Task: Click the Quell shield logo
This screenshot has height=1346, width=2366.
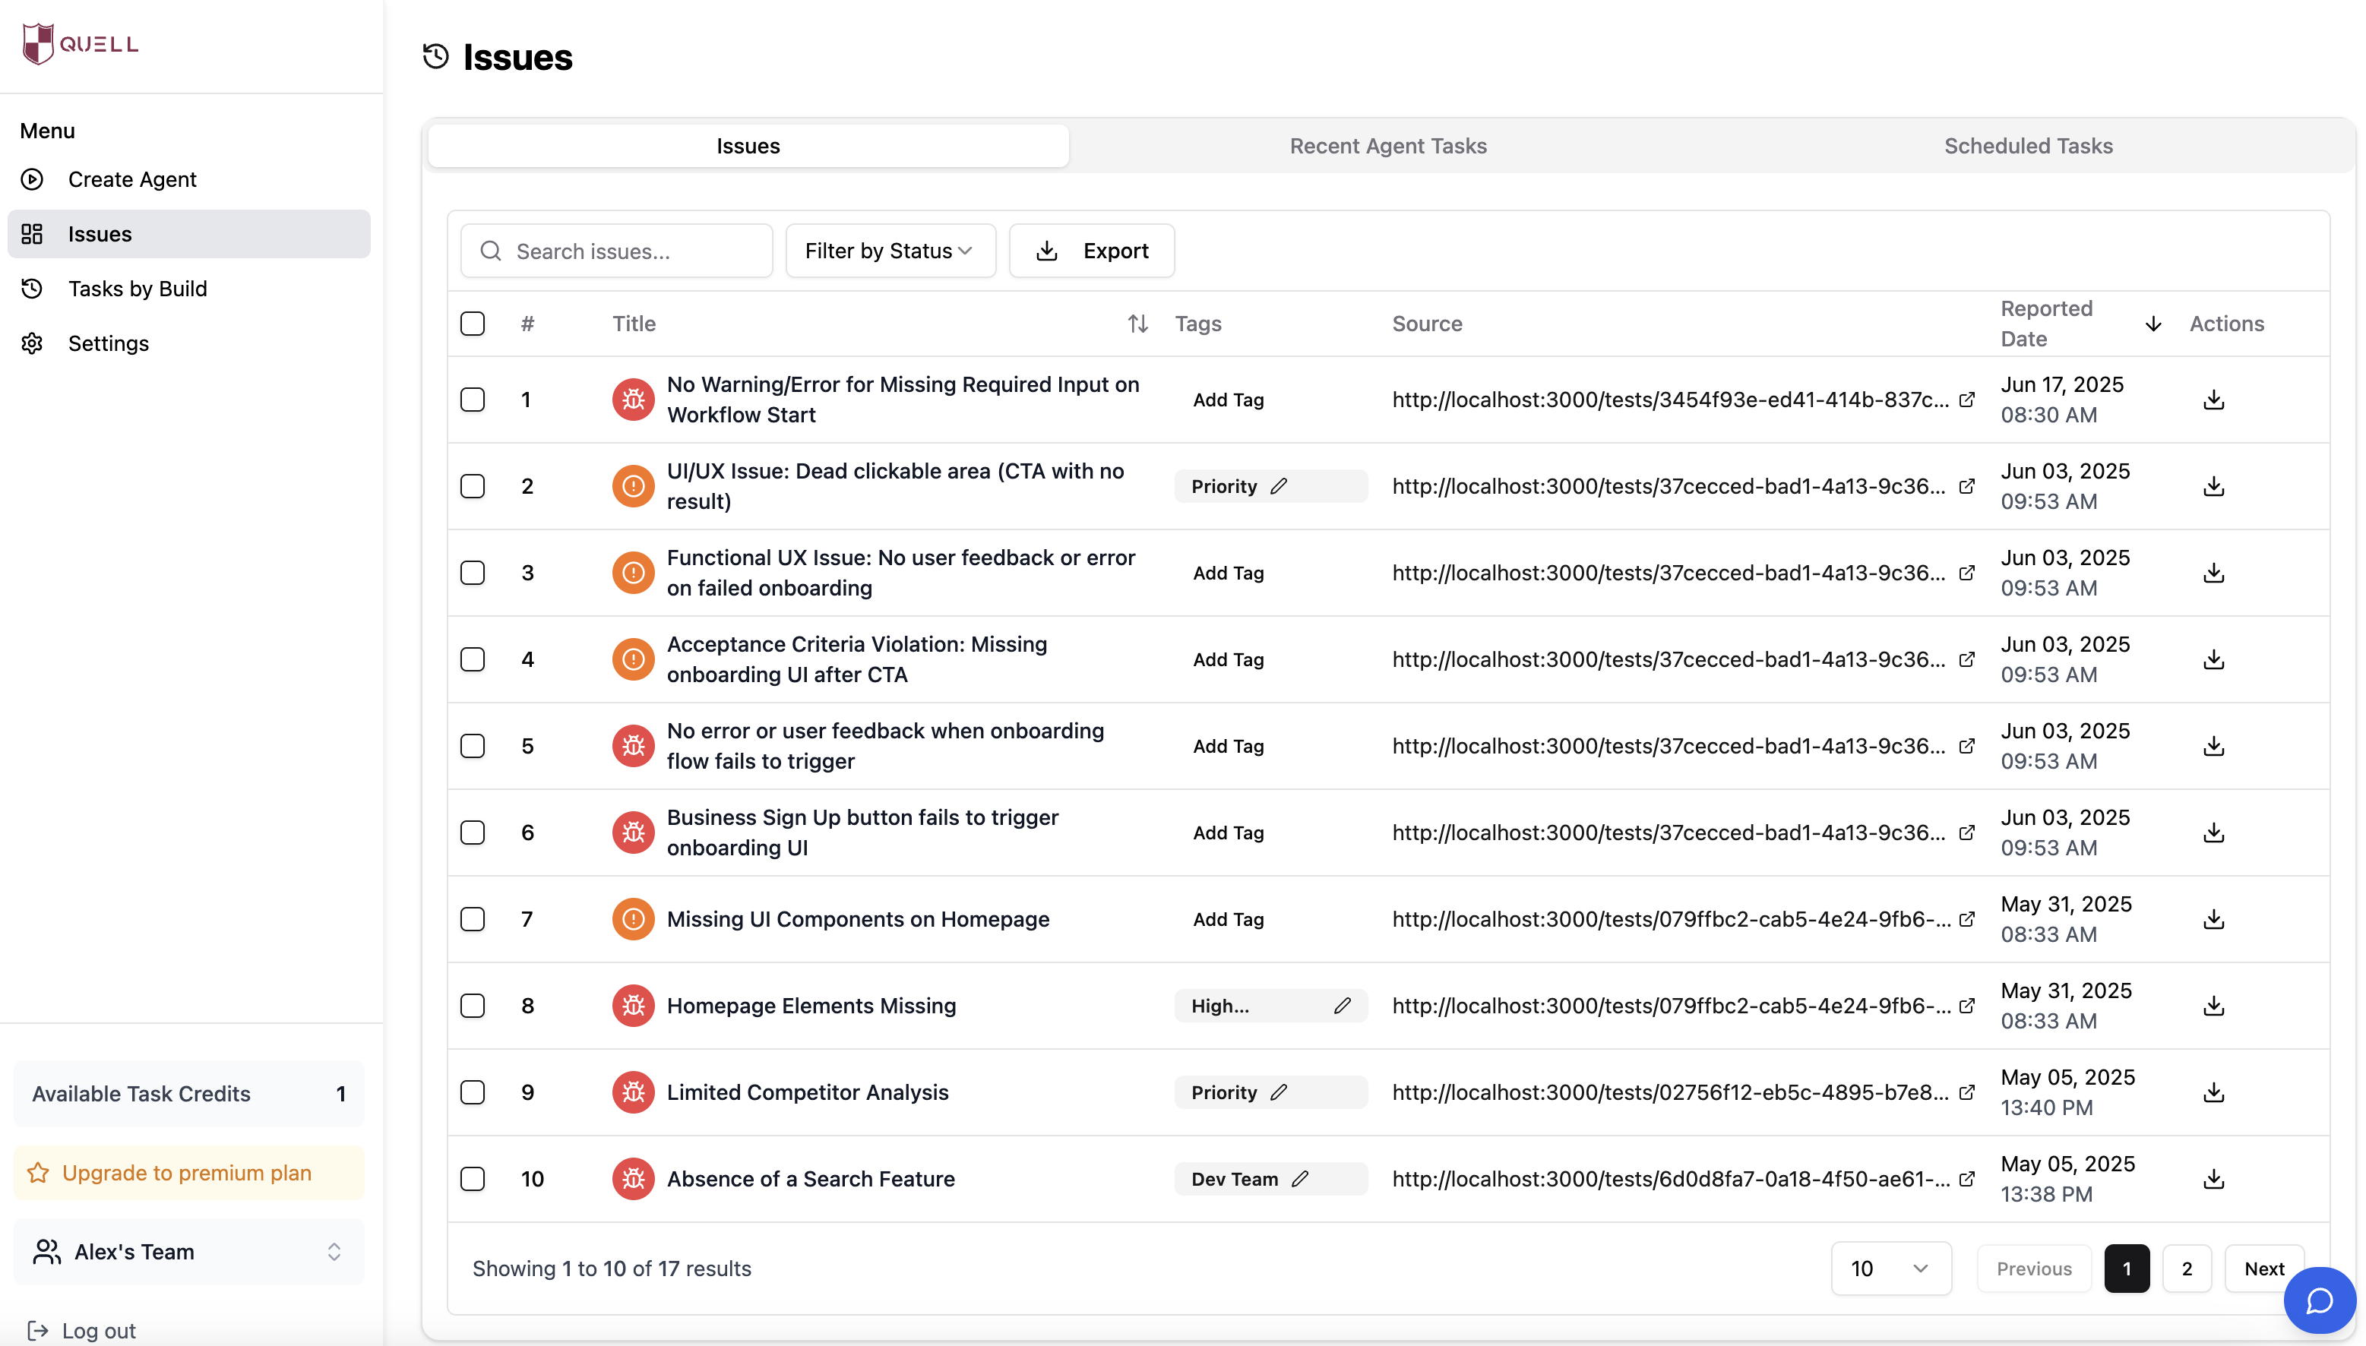Action: [x=38, y=43]
